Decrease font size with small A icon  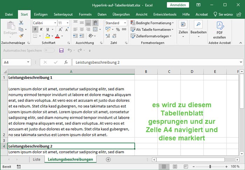(x=67, y=29)
